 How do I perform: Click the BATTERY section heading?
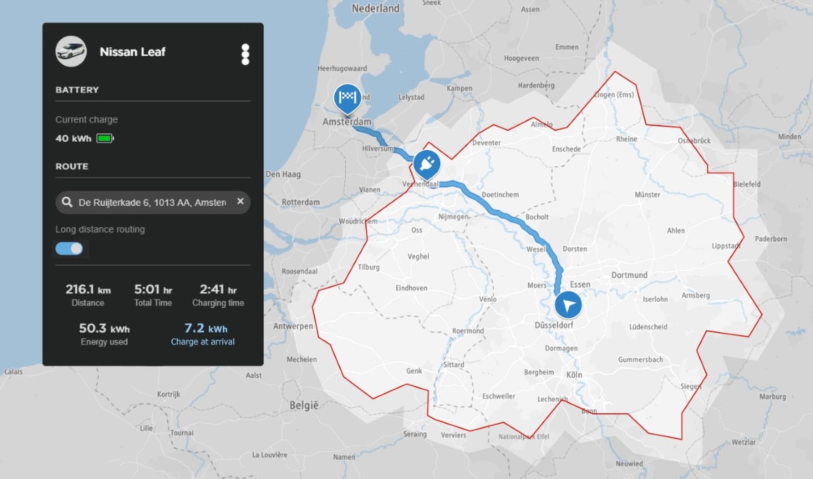click(x=77, y=90)
